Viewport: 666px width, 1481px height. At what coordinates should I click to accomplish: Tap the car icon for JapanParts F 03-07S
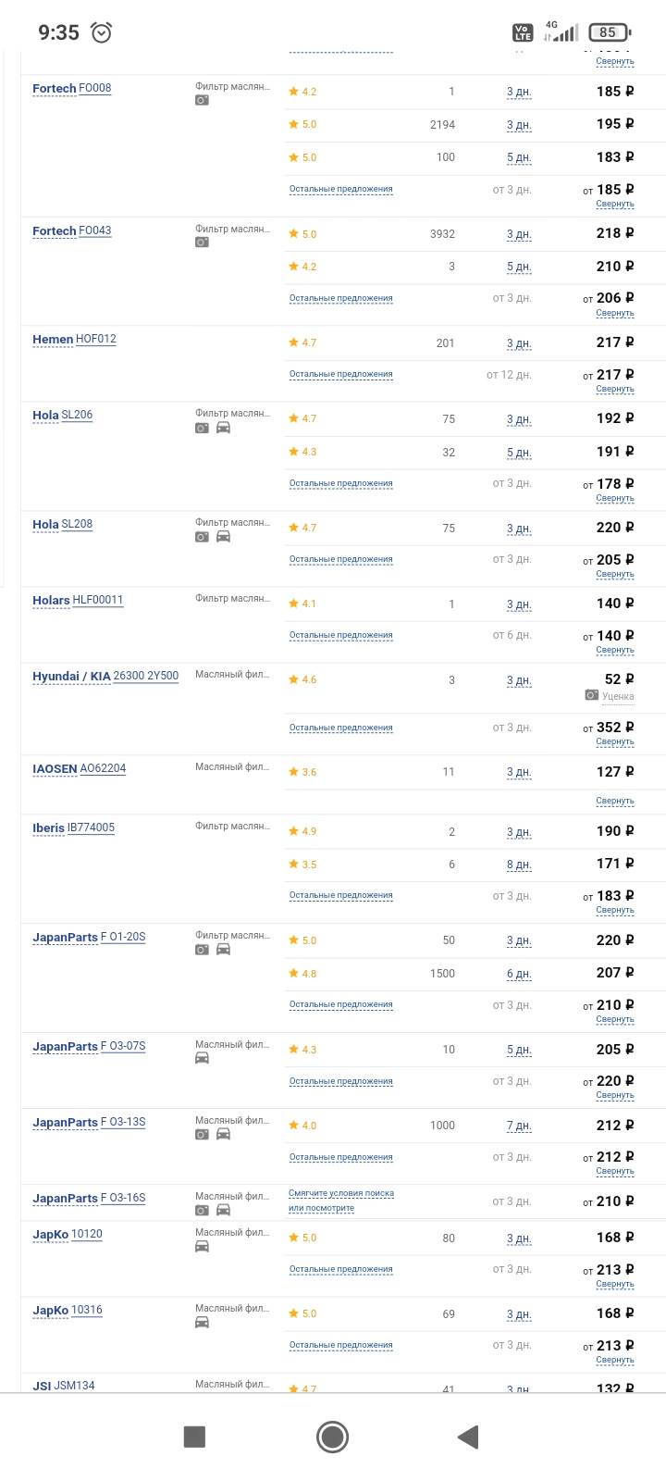(x=202, y=1059)
